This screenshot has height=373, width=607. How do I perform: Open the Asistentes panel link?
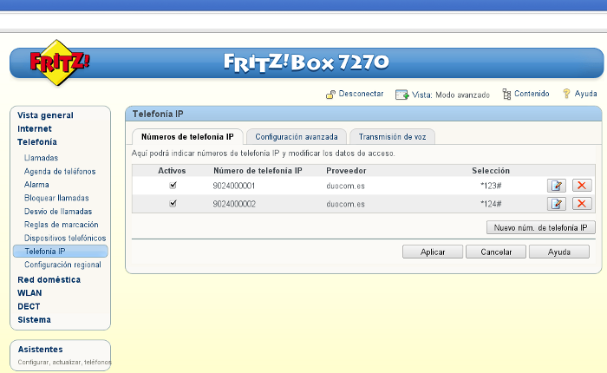click(40, 349)
